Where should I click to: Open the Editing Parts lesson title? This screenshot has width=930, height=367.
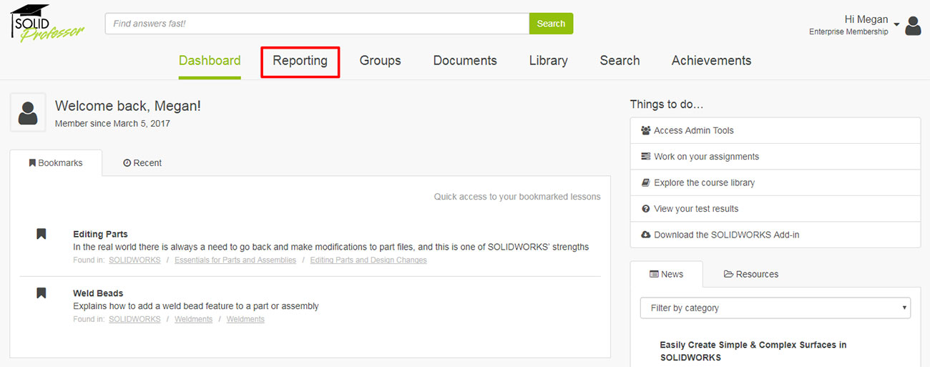pyautogui.click(x=100, y=234)
